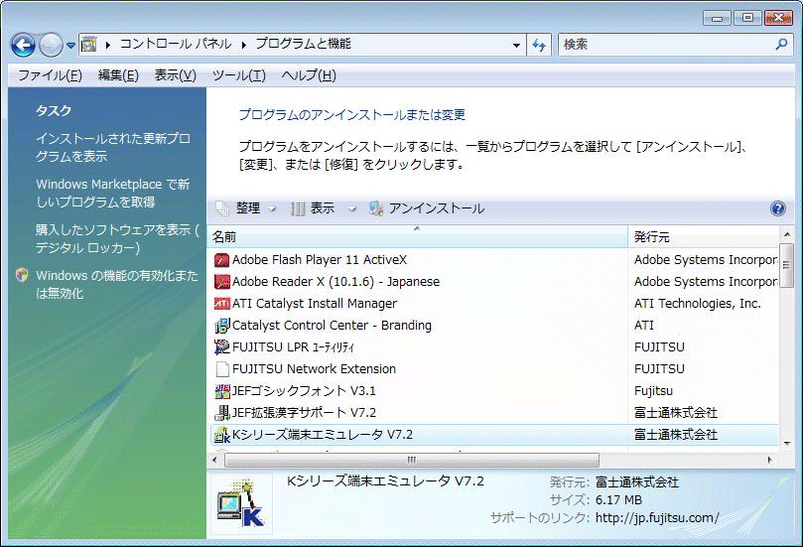Click the FUJITSU Network Extension icon
Viewport: 803px width, 547px height.
click(221, 368)
